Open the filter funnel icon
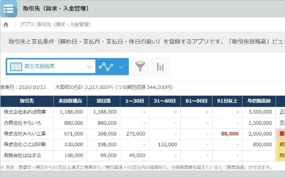Image resolution: width=285 pixels, height=178 pixels. [140, 67]
